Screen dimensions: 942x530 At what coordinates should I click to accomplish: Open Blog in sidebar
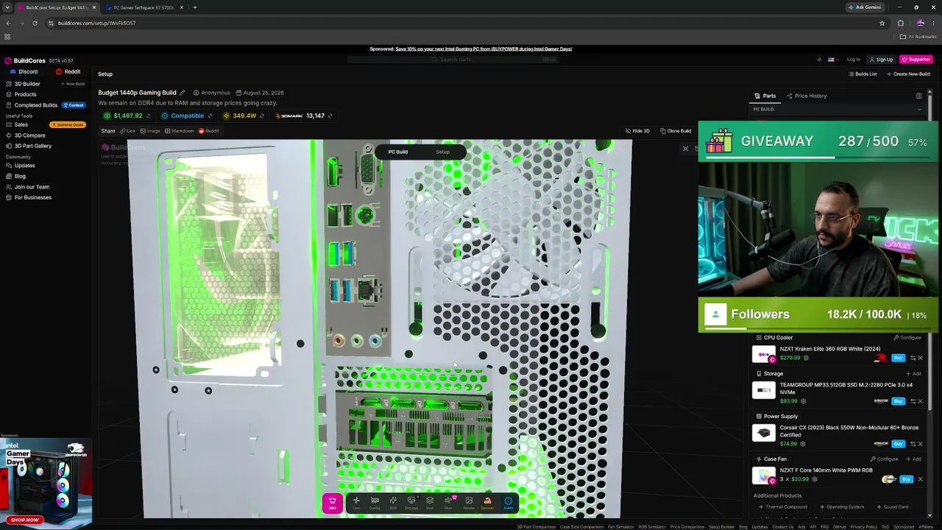[15, 176]
